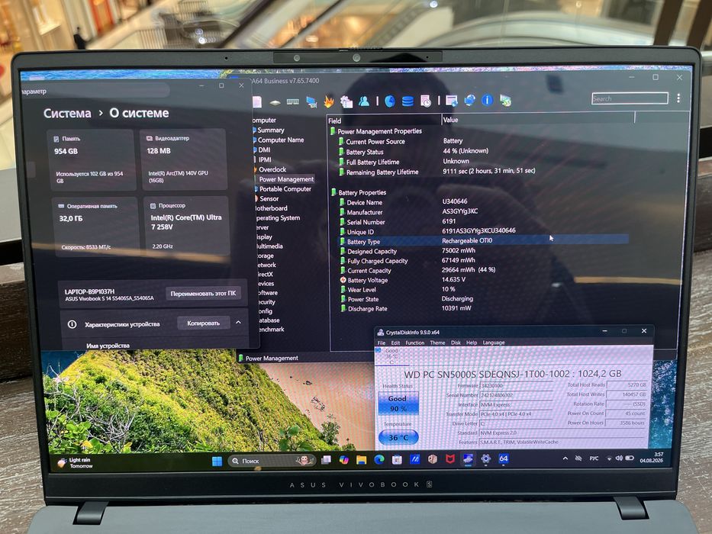Click the Good 90 % health status button
This screenshot has width=712, height=534.
pyautogui.click(x=398, y=404)
